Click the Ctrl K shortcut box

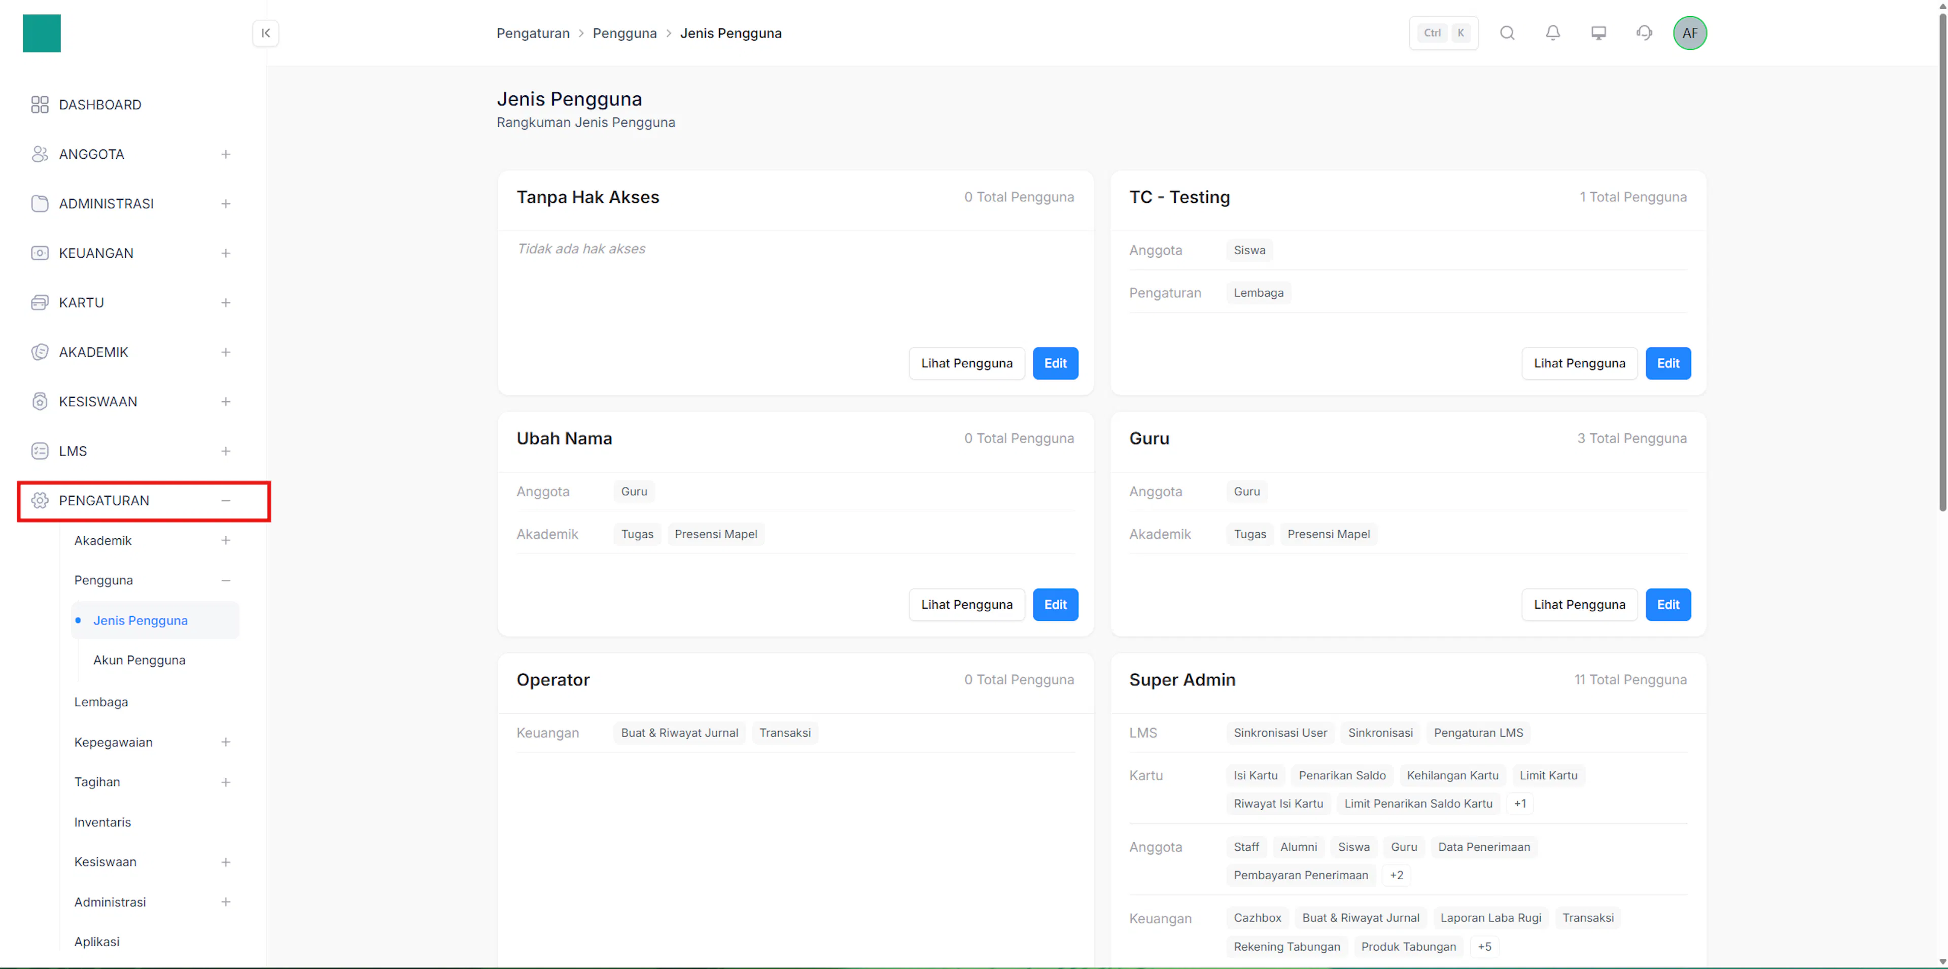pyautogui.click(x=1444, y=33)
